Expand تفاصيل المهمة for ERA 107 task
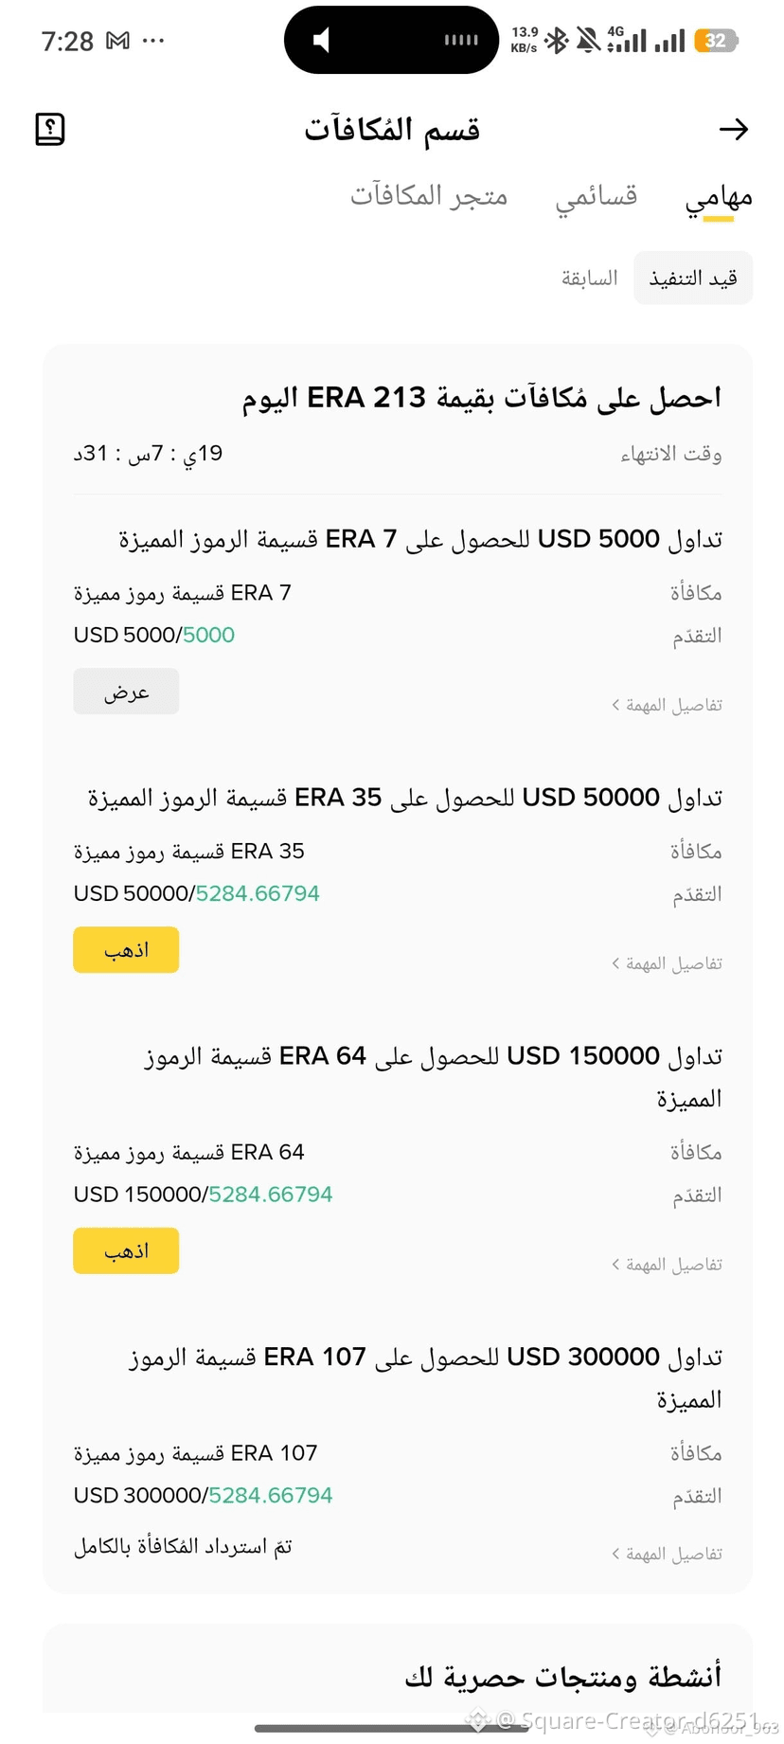Image resolution: width=784 pixels, height=1744 pixels. tap(667, 1554)
